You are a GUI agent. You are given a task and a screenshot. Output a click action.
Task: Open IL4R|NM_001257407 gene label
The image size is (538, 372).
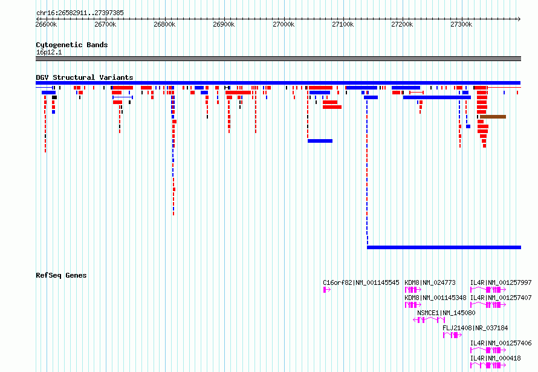click(x=501, y=298)
